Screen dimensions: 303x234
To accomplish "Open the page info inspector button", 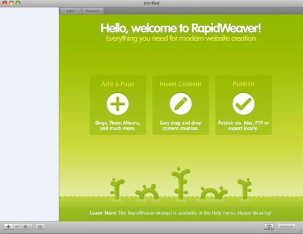I will pos(40,227).
